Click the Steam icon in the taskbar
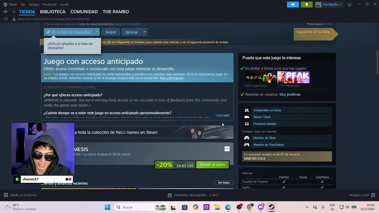This screenshot has width=379, height=213. (272, 207)
